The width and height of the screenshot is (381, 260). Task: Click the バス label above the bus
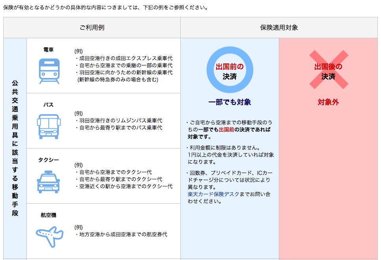[x=49, y=105]
